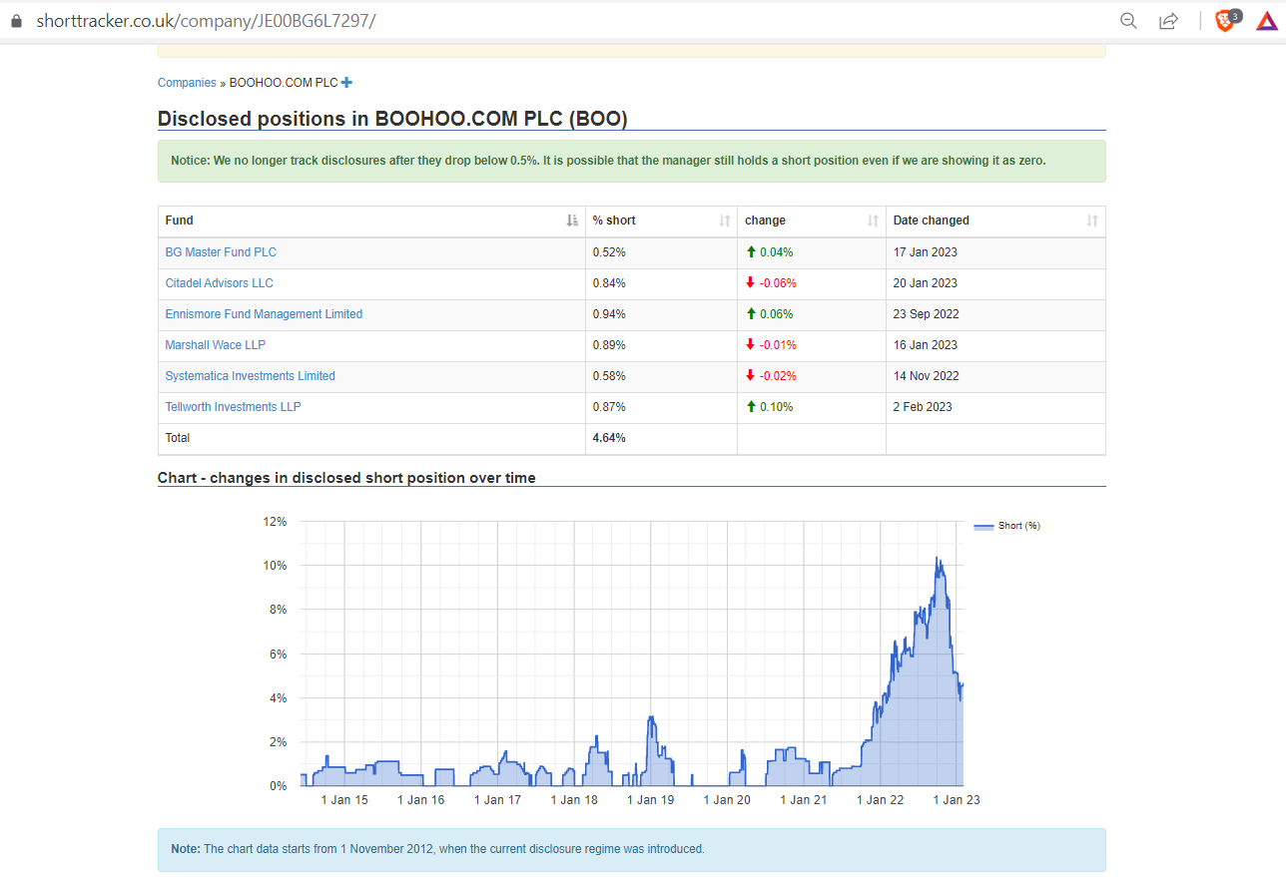Click the 12% y-axis label
Image resolution: width=1286 pixels, height=877 pixels.
coord(275,522)
